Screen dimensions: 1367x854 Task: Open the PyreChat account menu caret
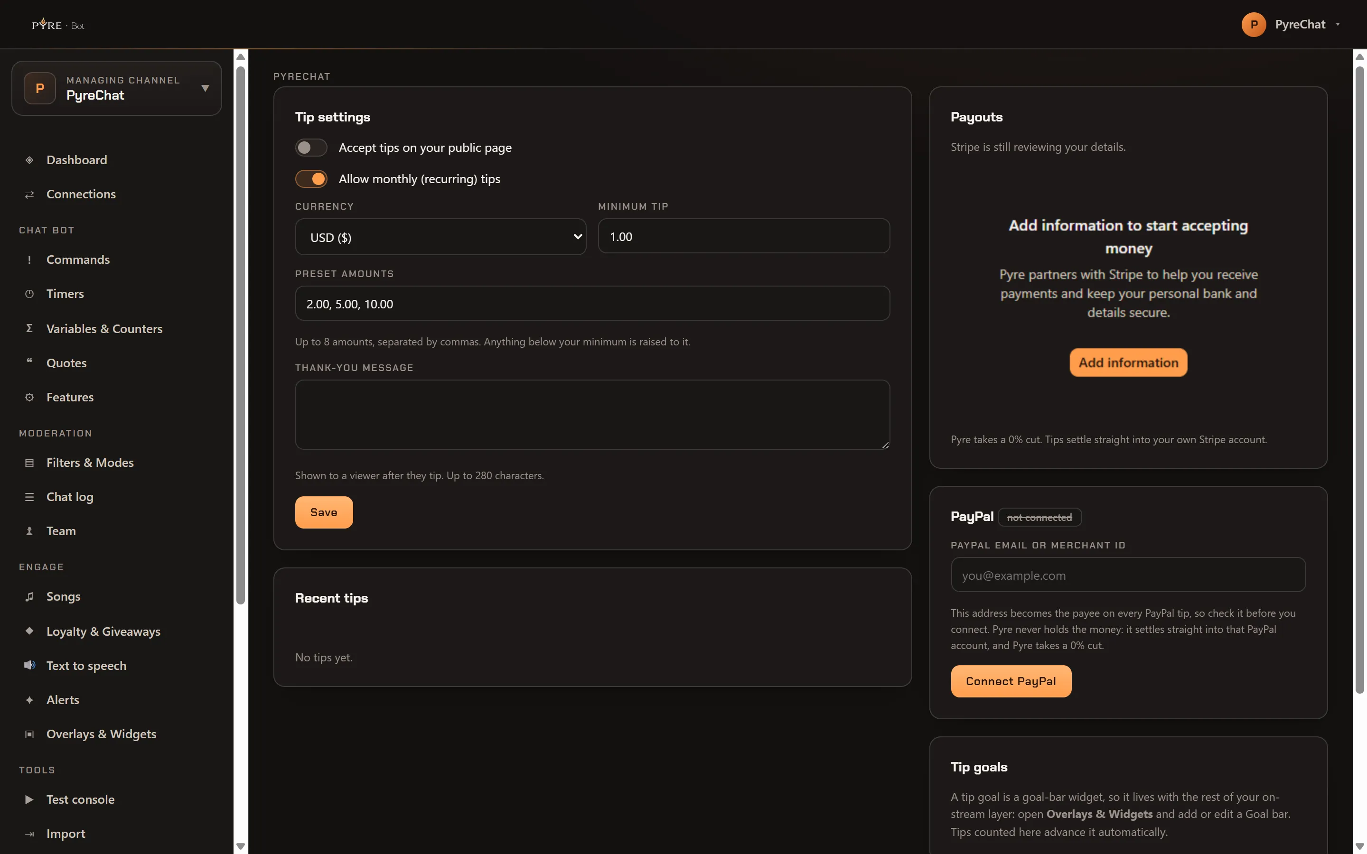[x=1338, y=24]
